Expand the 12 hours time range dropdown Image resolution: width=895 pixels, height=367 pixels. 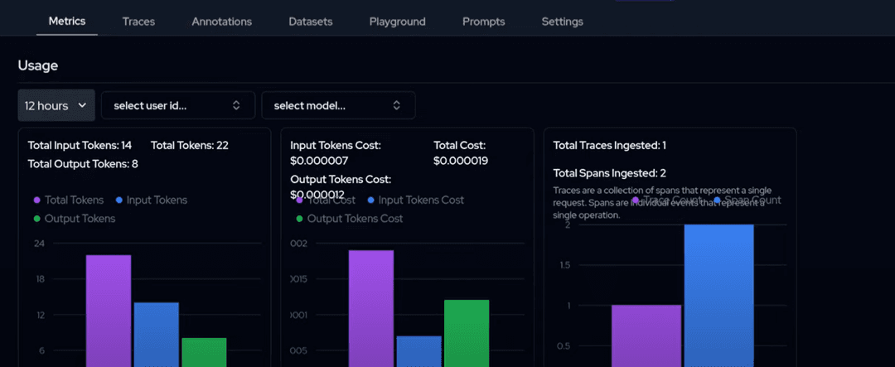[x=56, y=105]
